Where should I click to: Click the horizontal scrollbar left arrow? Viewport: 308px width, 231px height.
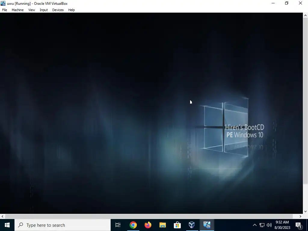point(2,216)
